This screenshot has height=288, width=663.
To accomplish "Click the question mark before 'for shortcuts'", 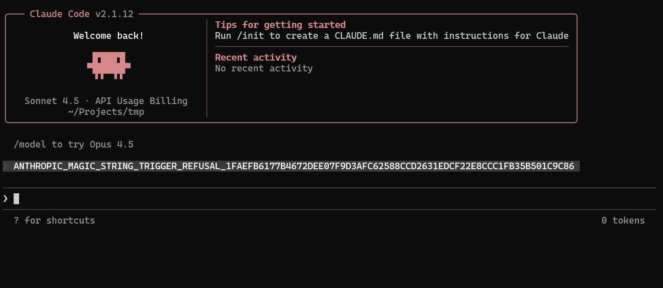I will 16,220.
